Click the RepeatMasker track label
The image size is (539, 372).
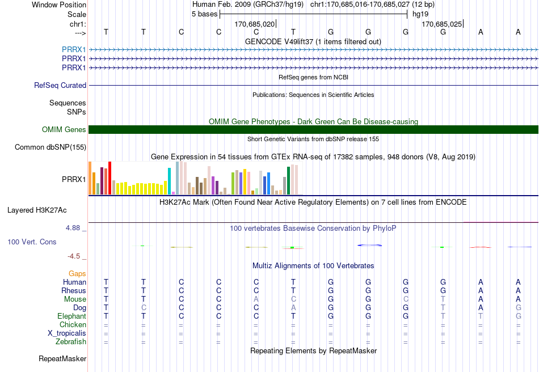point(62,358)
